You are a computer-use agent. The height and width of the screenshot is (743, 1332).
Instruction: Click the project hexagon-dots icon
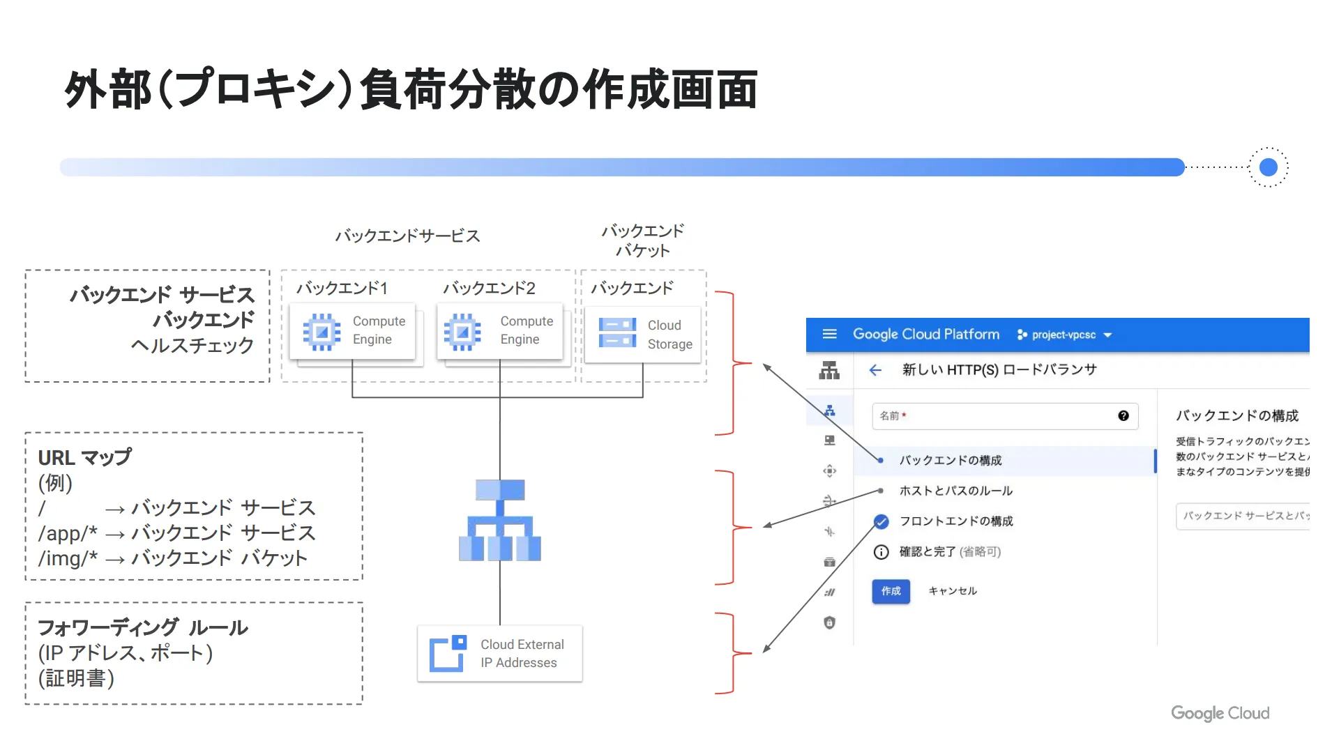point(1022,335)
